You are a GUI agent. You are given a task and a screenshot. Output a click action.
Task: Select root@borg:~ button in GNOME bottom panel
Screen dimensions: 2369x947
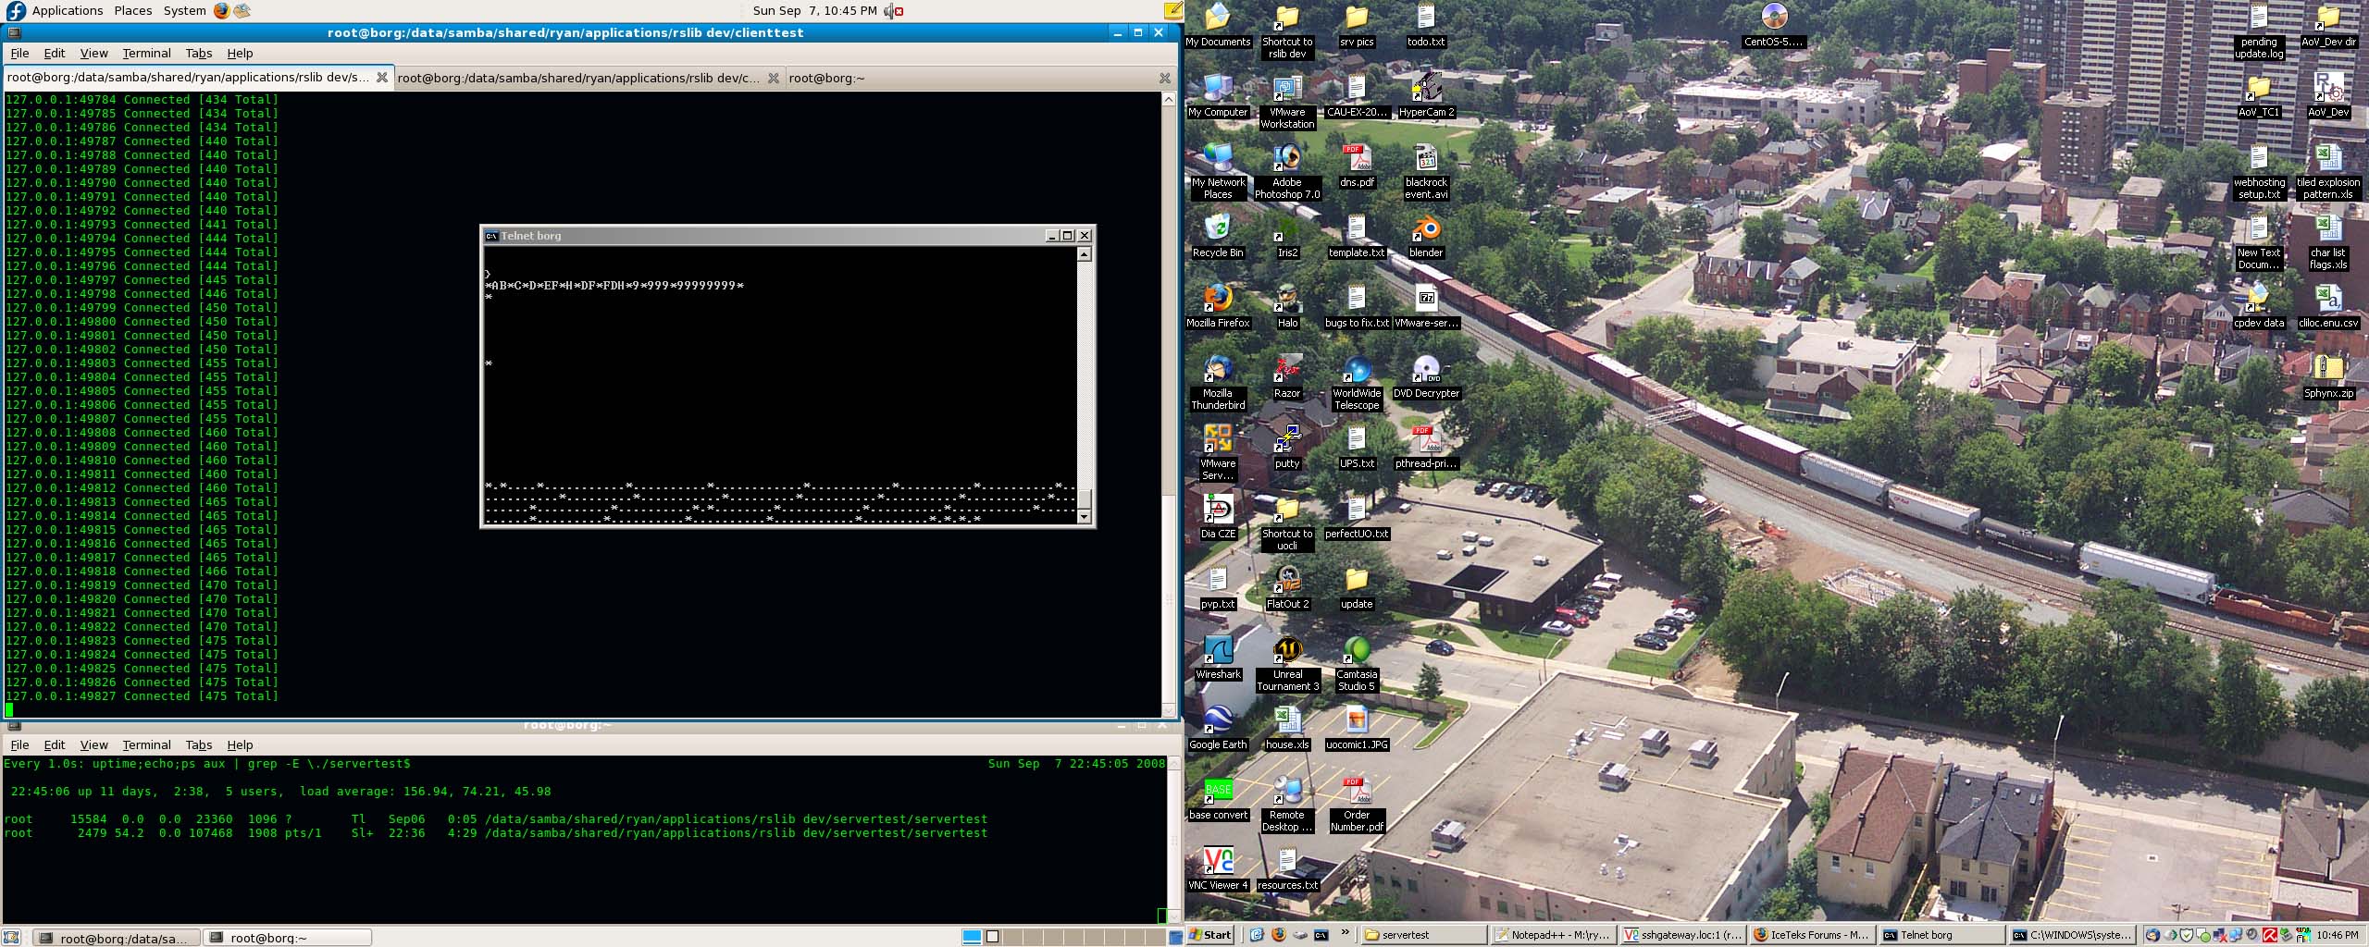(287, 938)
